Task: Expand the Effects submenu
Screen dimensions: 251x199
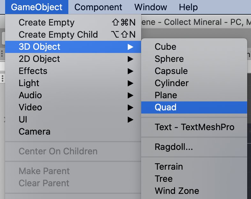Action: point(33,71)
